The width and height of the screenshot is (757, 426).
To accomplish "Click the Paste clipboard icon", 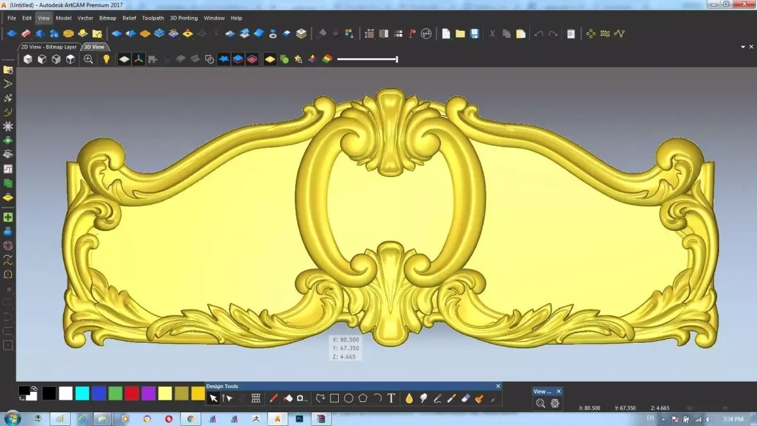I will pos(520,33).
